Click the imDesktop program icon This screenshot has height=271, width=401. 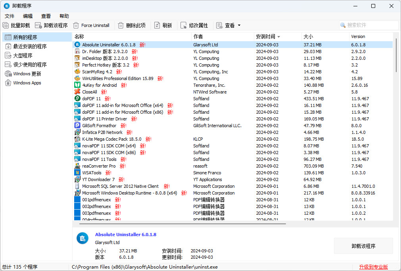click(x=77, y=58)
